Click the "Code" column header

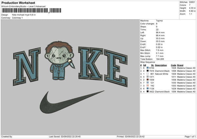[x=173, y=65]
